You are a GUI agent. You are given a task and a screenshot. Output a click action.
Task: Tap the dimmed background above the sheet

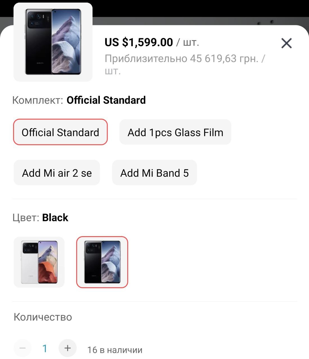tap(196, 13)
